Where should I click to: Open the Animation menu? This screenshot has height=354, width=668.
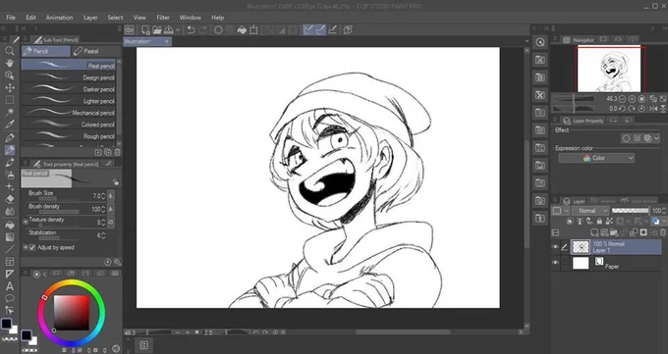click(59, 18)
